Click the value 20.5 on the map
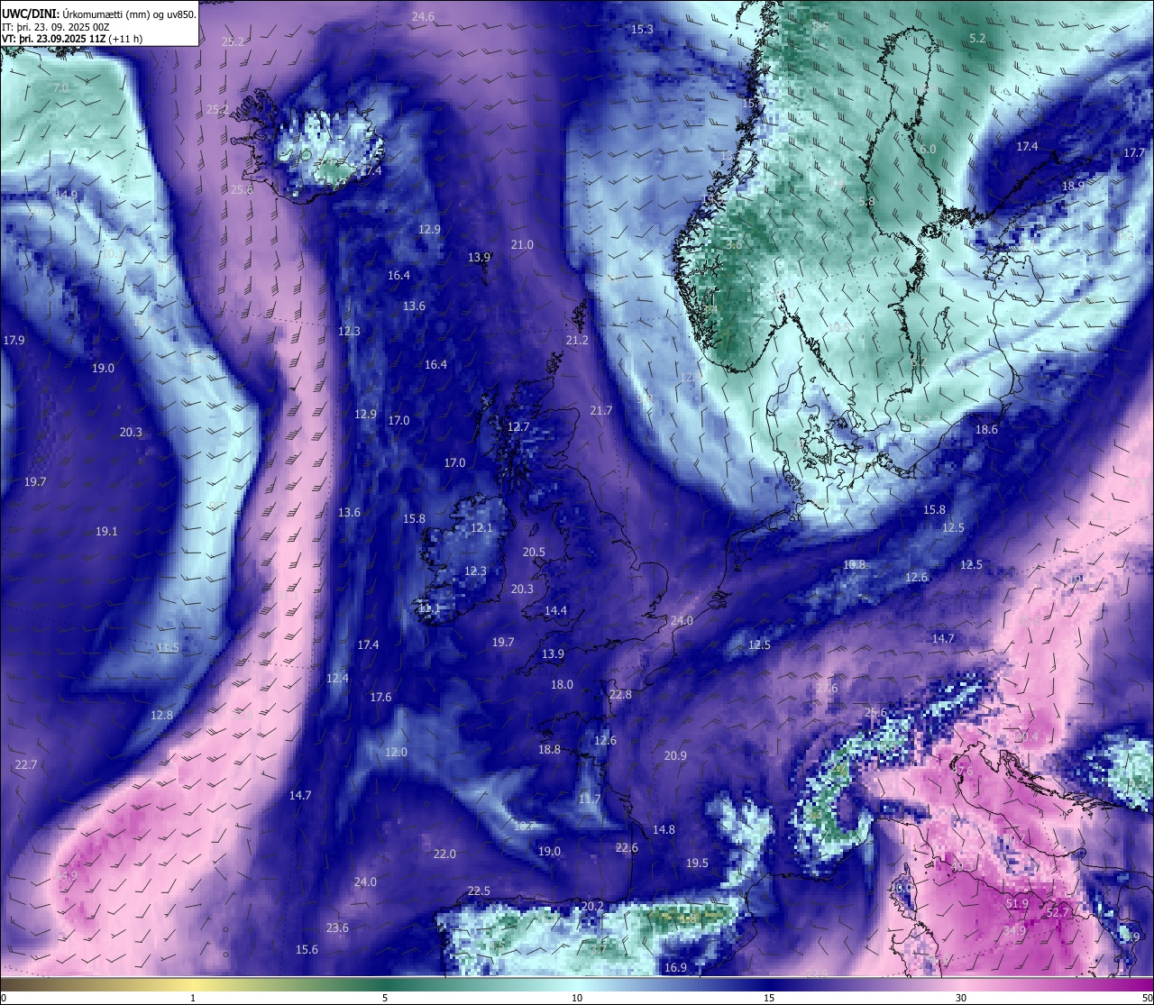This screenshot has width=1154, height=1005. point(534,553)
